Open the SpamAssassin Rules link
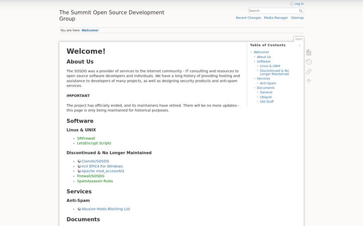Viewport: 363px width, 226px height. (95, 181)
